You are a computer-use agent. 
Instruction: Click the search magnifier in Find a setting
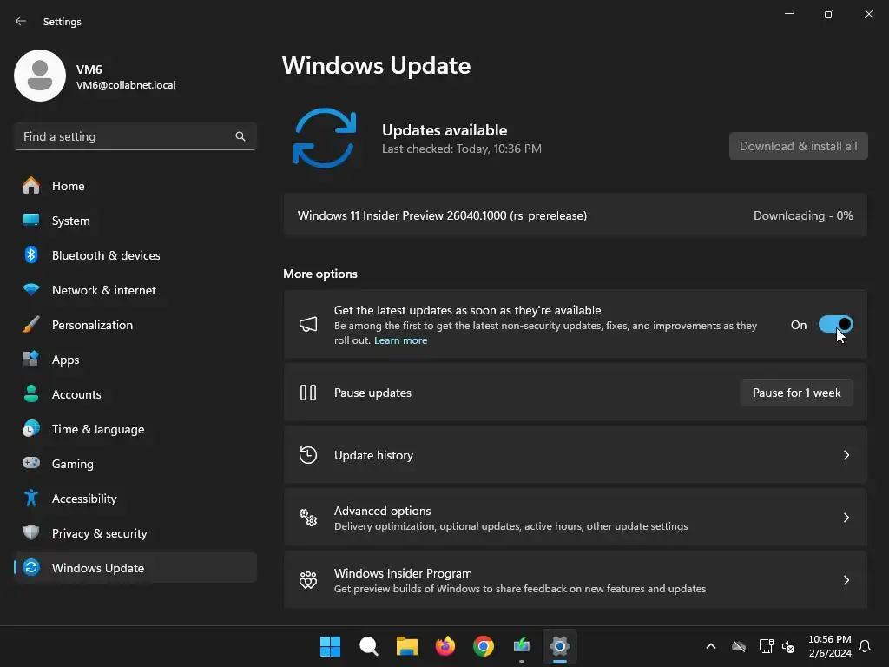tap(240, 136)
